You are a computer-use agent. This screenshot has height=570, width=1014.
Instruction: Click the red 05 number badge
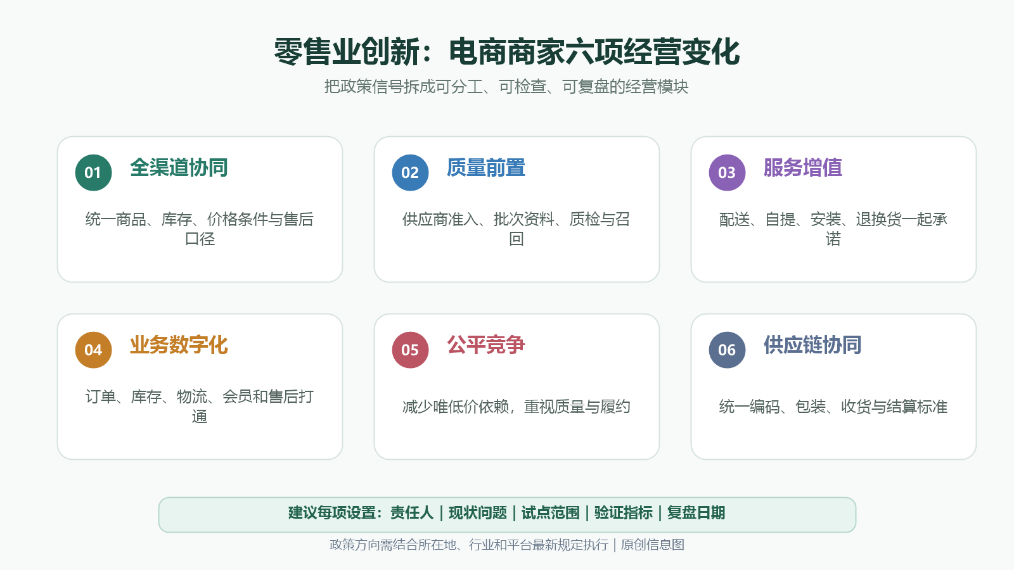pos(410,350)
